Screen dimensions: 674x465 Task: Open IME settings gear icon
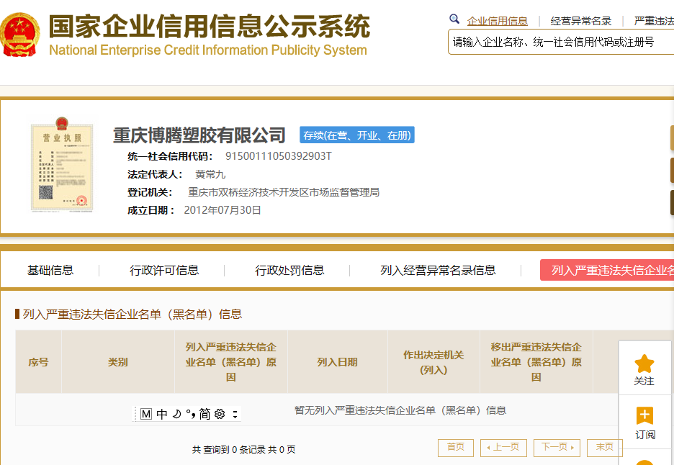tap(220, 414)
